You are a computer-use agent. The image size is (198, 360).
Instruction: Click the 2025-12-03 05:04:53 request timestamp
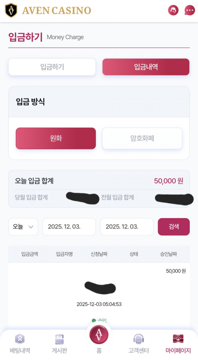100,304
